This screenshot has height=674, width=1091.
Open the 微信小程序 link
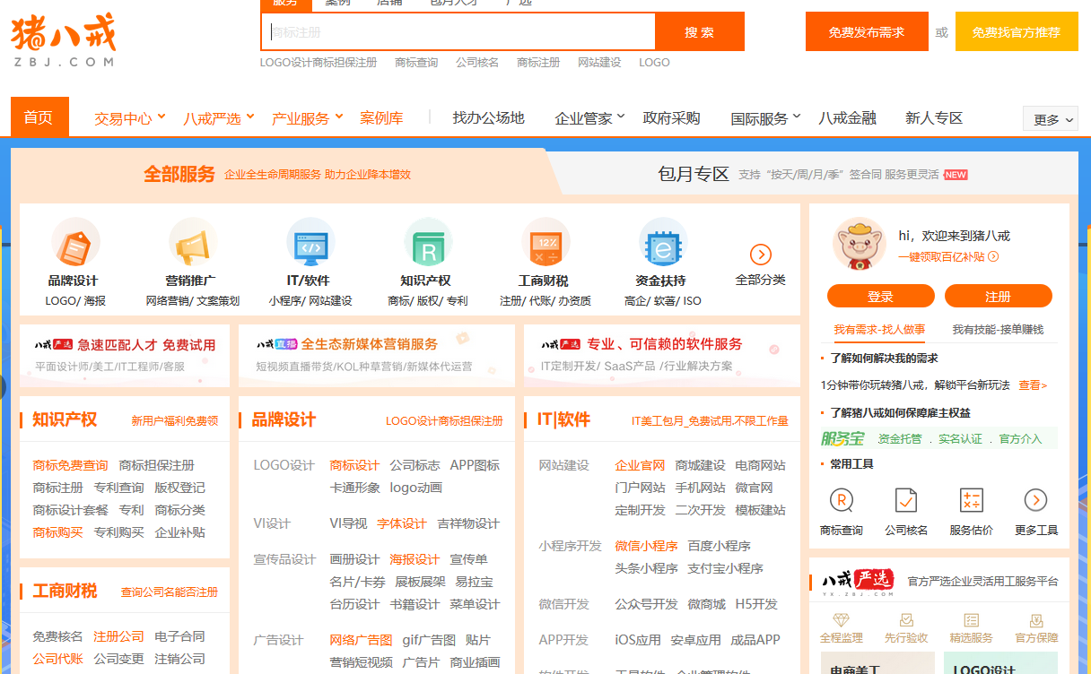click(646, 546)
